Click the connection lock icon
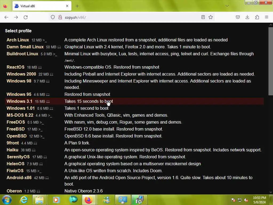273x205 pixels. point(60,17)
